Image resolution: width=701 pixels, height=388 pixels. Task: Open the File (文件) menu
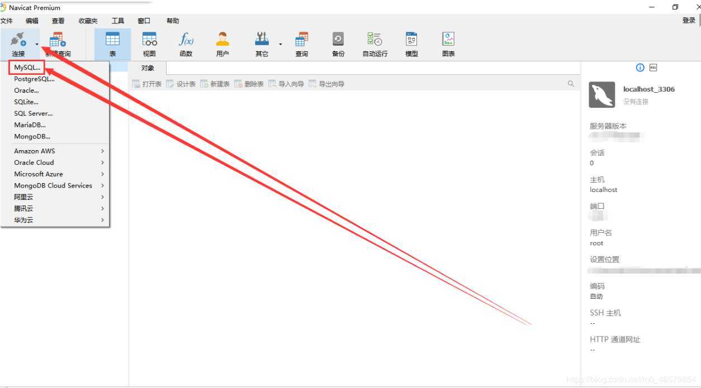pos(6,21)
